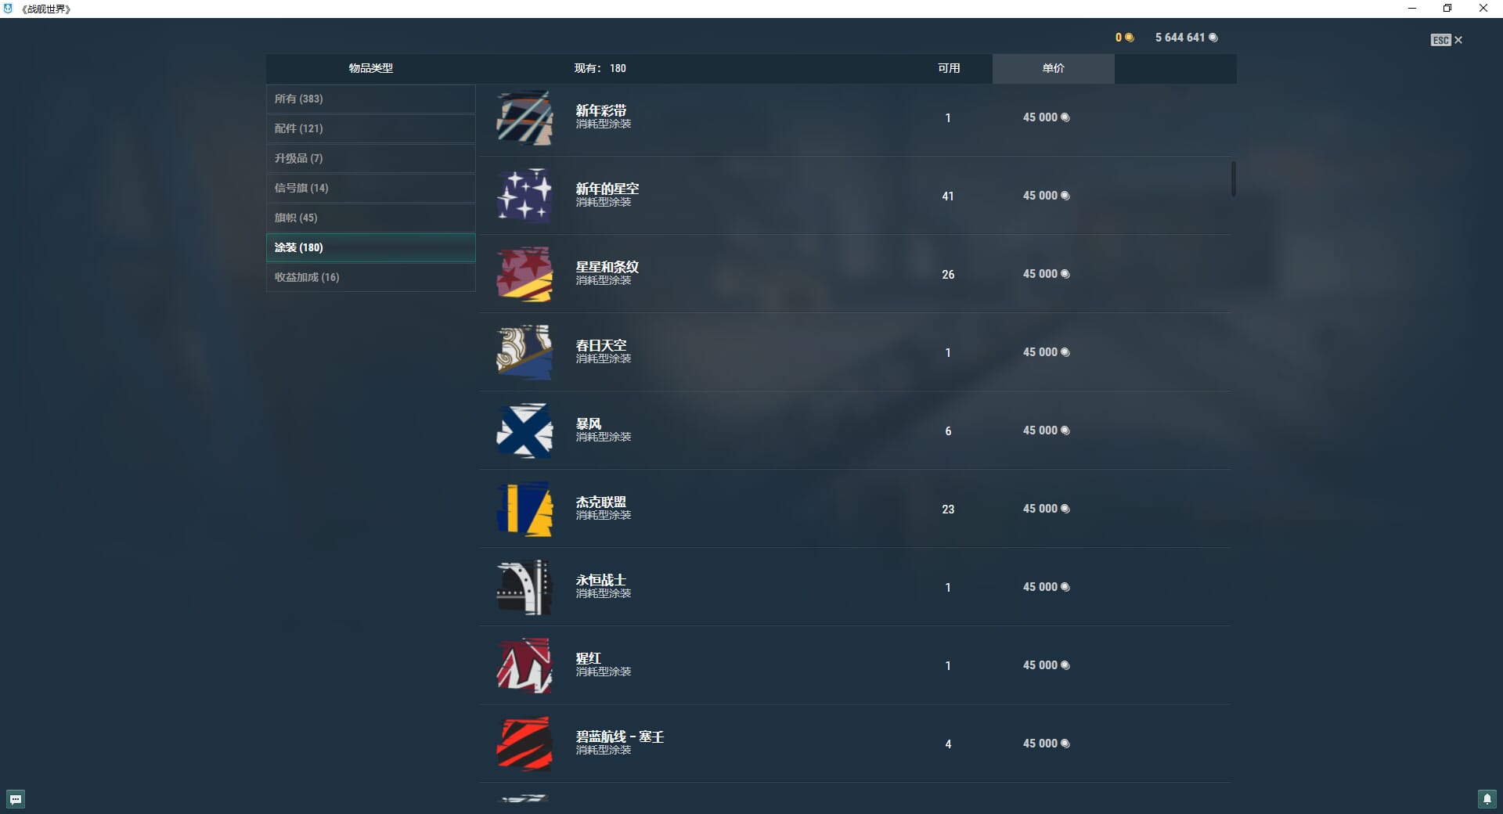Switch to the 配件 (121) category
Screen dimensions: 1503x814
tap(371, 129)
